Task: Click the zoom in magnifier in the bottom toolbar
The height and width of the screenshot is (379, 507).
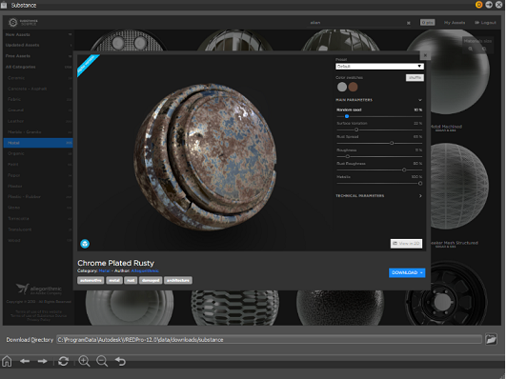Action: coord(84,361)
